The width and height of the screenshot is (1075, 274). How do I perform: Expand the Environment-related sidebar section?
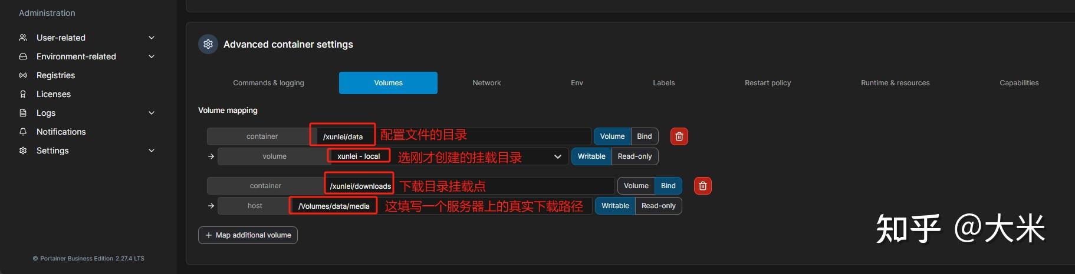tap(152, 56)
